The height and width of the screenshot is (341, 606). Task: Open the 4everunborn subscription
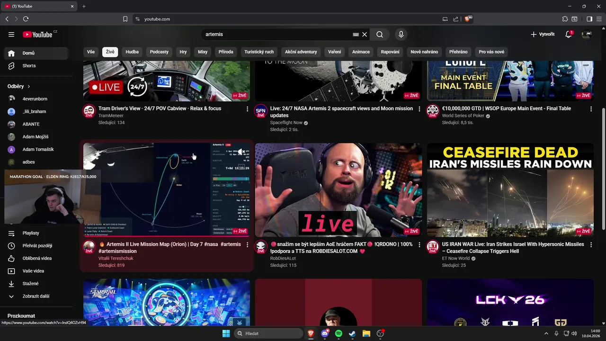[x=36, y=99]
